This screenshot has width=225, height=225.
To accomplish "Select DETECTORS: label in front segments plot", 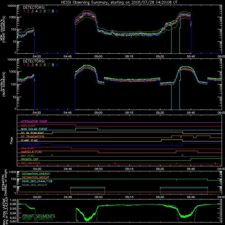I will 34,7.
